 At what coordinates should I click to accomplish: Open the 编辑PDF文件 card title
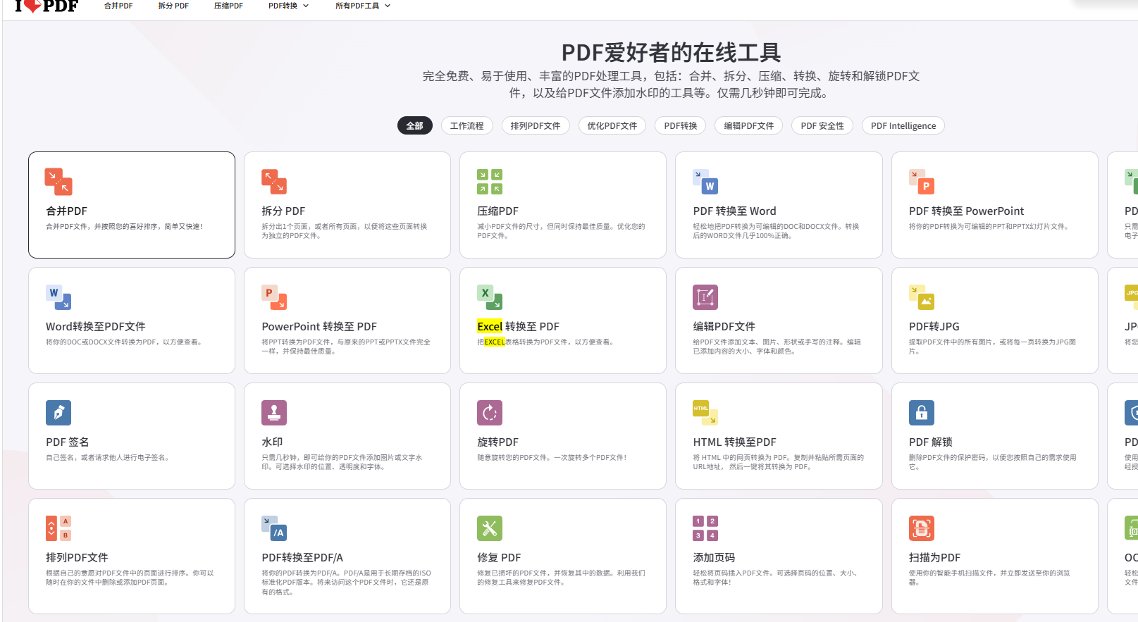point(724,326)
